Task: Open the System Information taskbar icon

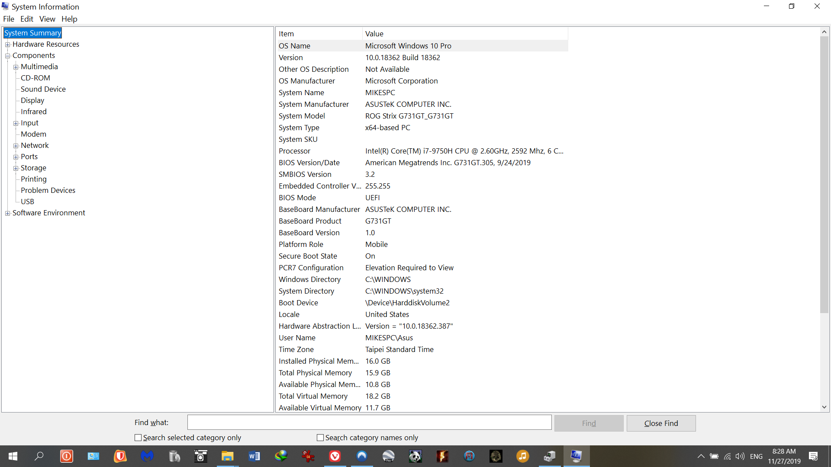Action: (x=577, y=456)
